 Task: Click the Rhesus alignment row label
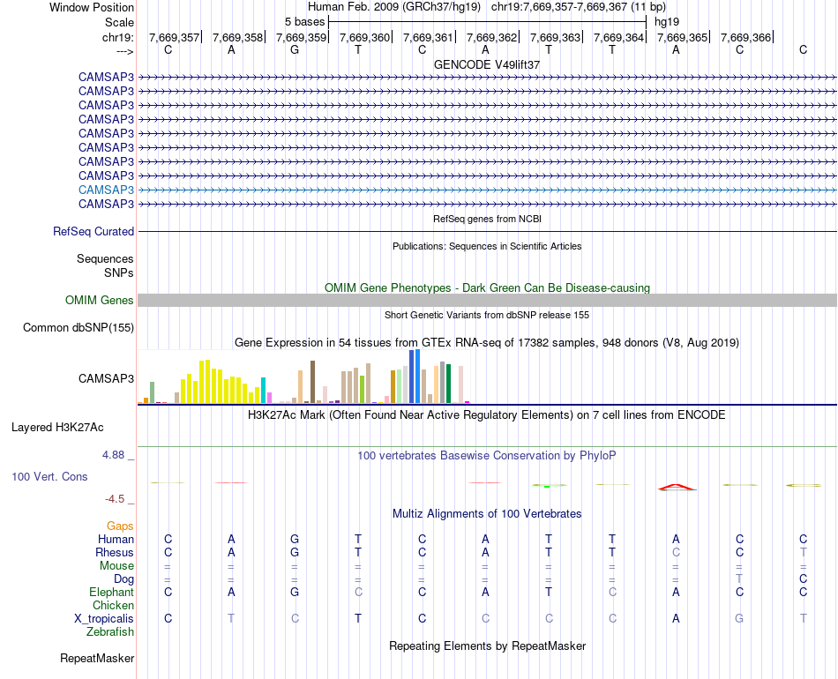point(115,552)
